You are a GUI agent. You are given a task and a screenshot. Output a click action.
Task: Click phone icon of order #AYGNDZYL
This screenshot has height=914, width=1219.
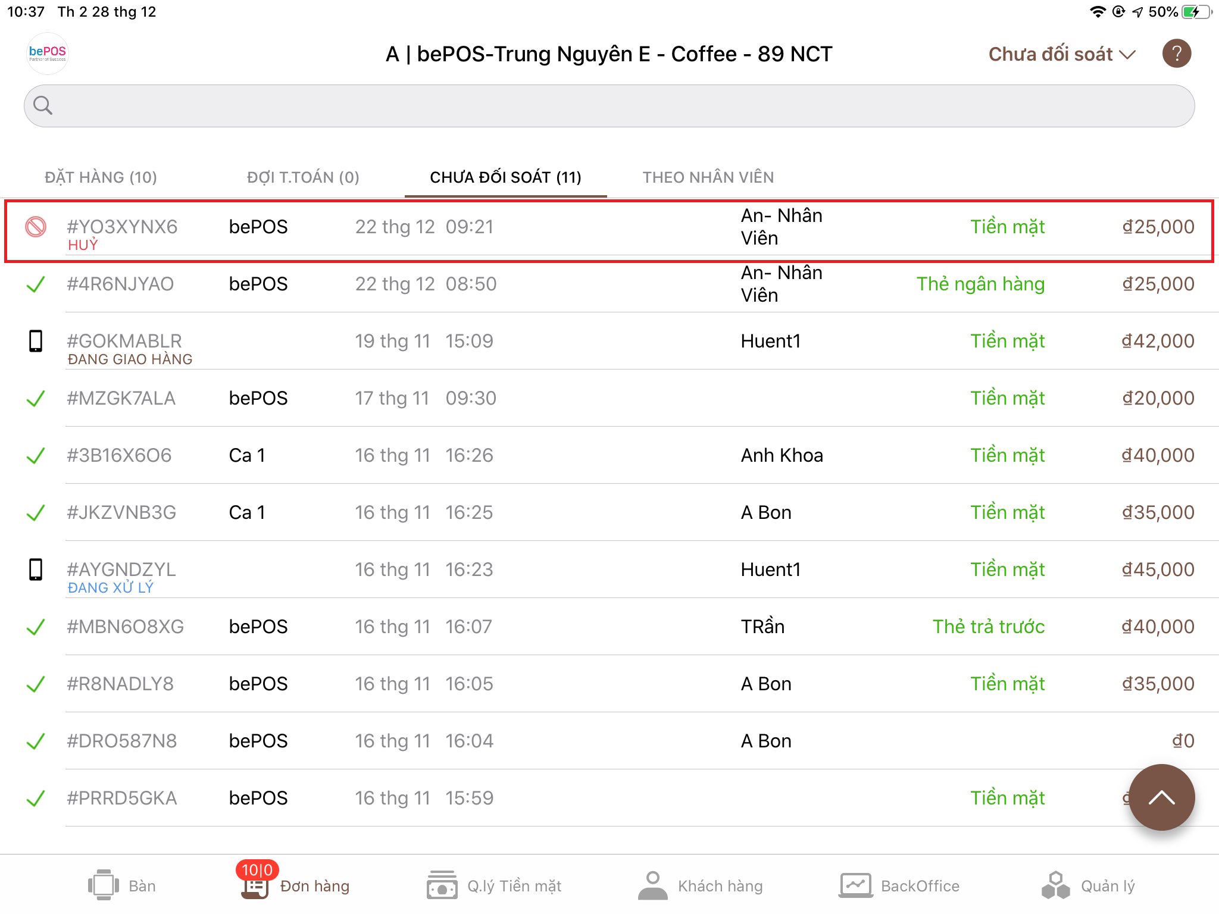click(36, 569)
